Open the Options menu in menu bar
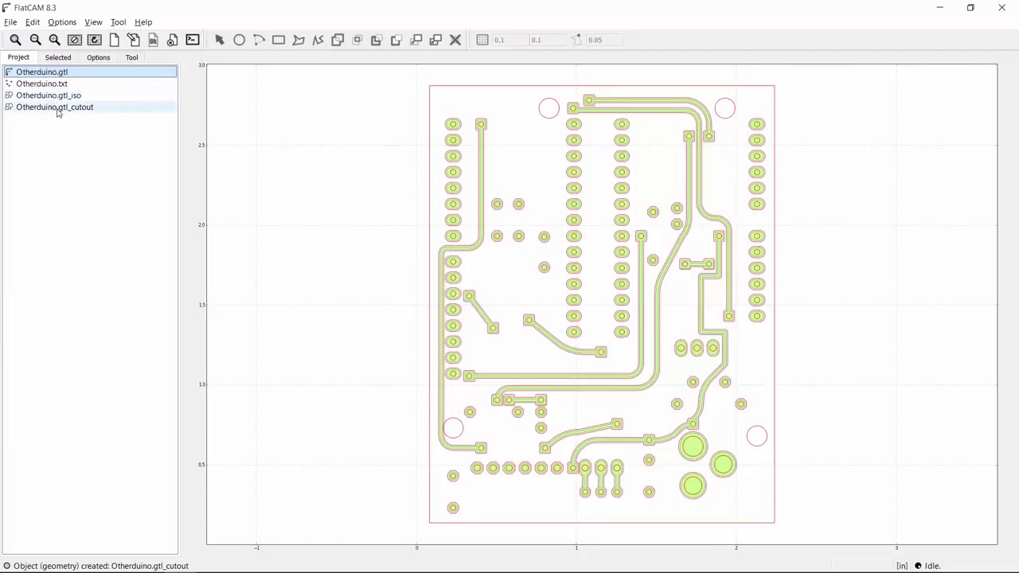The image size is (1019, 573). tap(62, 22)
